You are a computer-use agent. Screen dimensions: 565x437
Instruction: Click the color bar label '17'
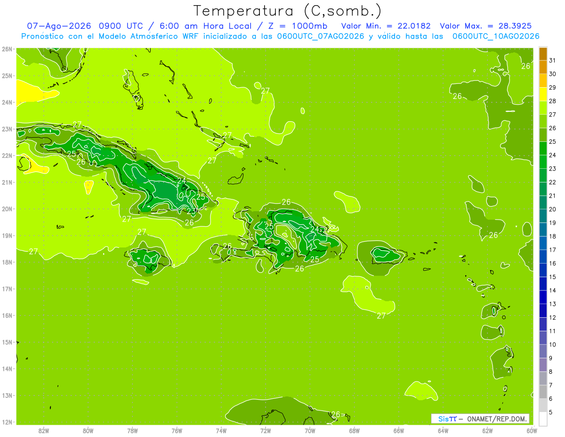553,250
